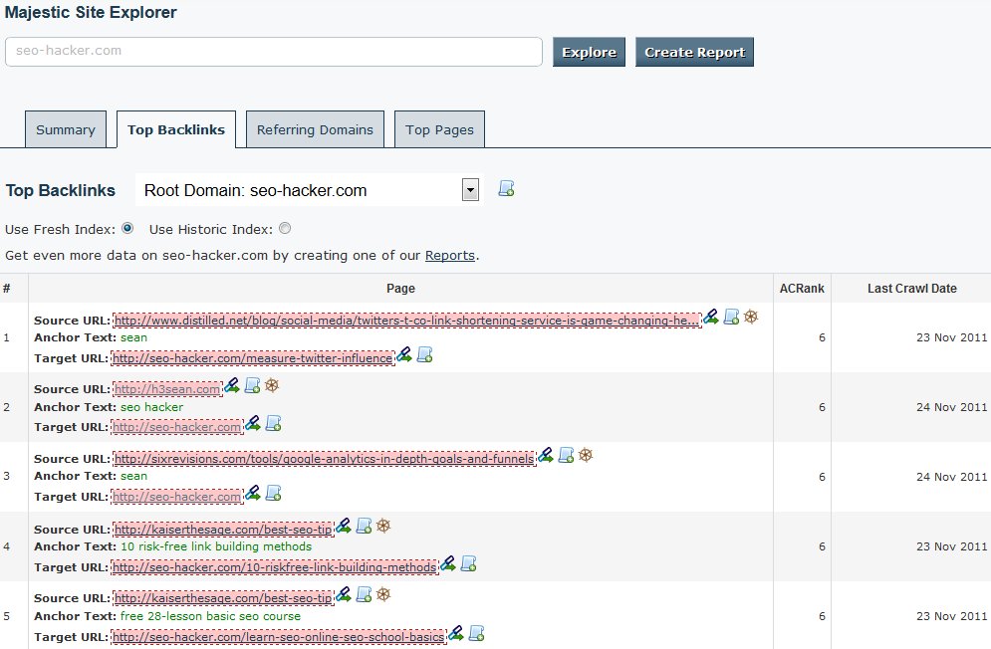The image size is (991, 649).
Task: Switch to the Summary tab
Action: point(66,129)
